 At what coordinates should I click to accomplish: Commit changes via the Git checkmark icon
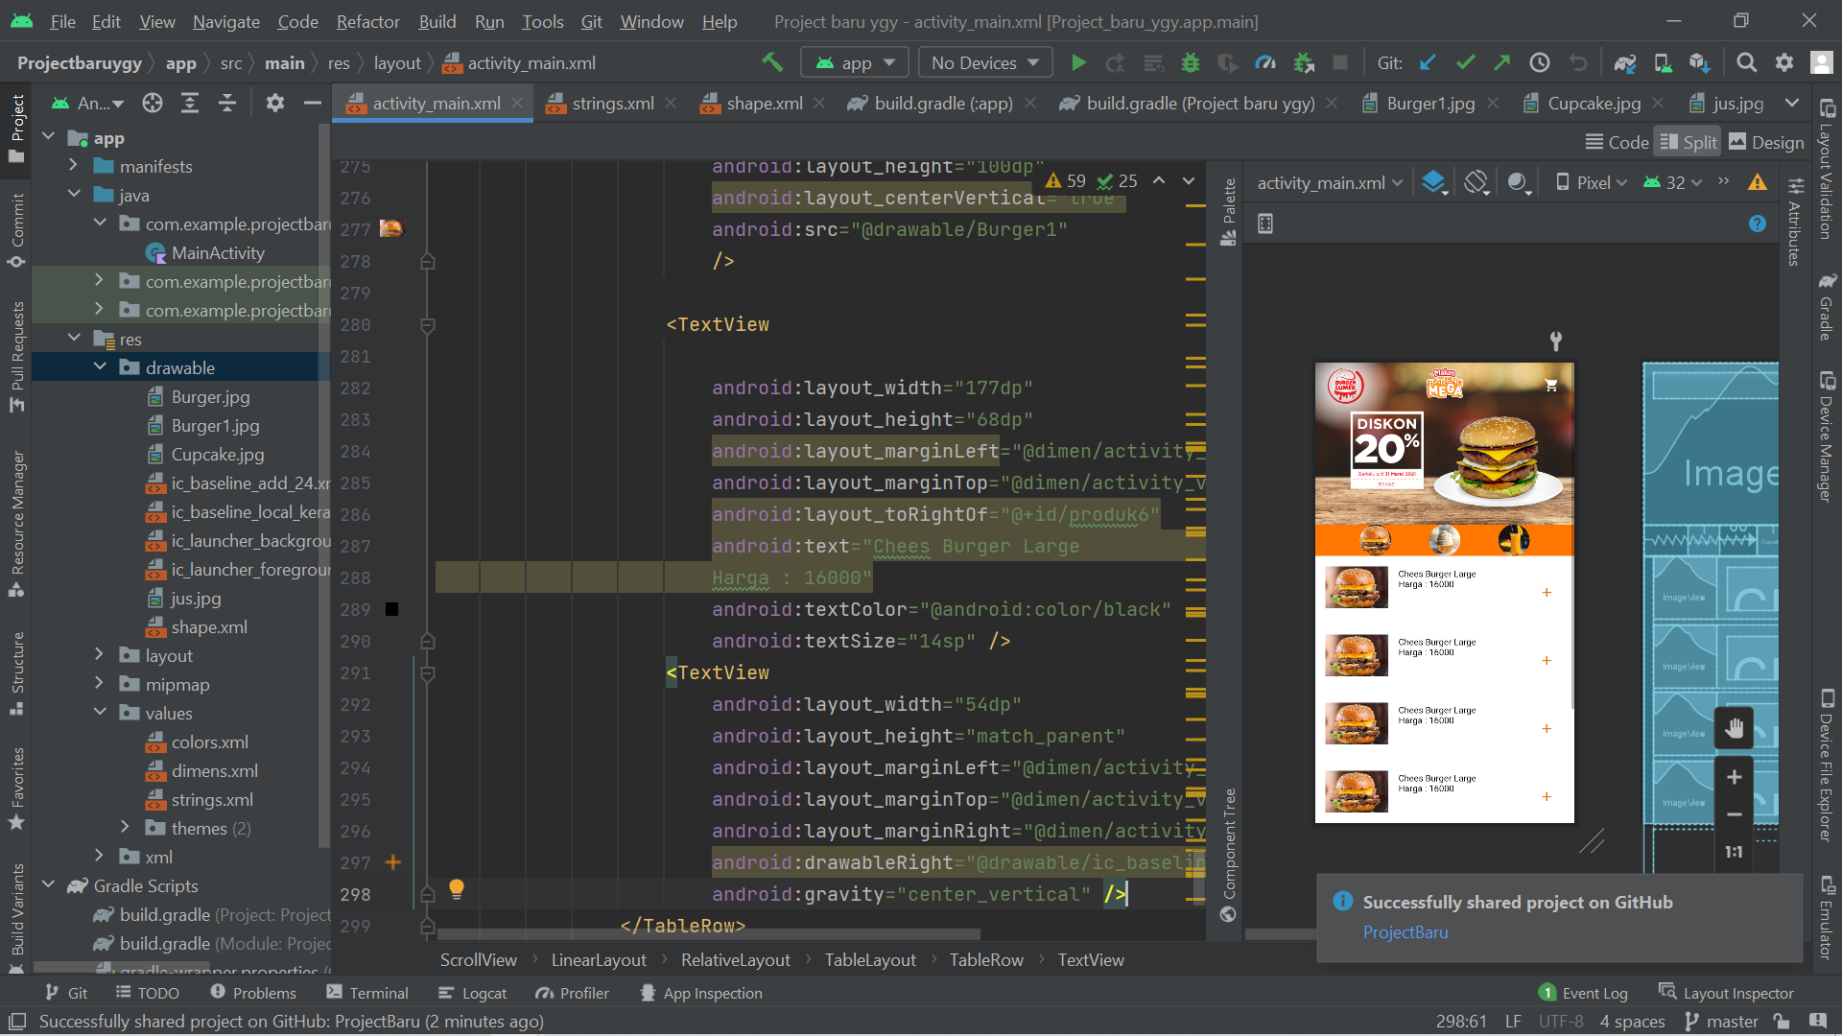click(x=1465, y=61)
